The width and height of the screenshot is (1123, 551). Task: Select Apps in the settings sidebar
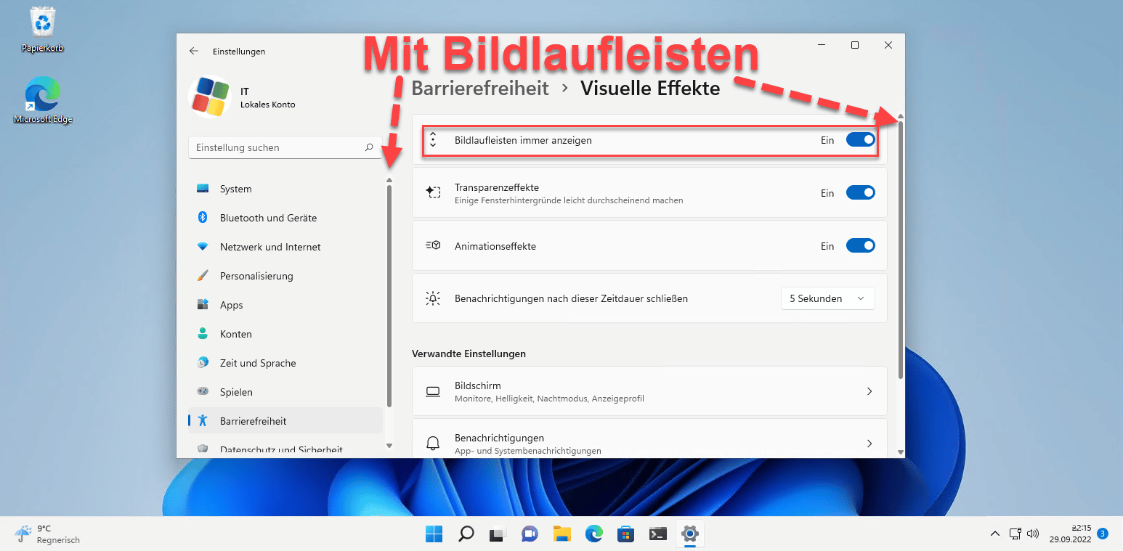click(x=285, y=305)
